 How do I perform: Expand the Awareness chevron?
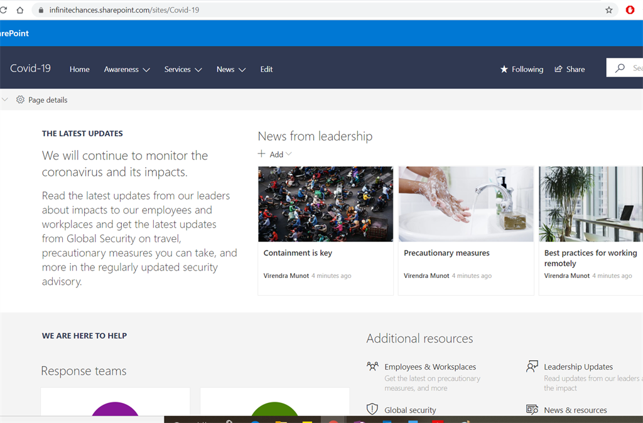tap(146, 70)
